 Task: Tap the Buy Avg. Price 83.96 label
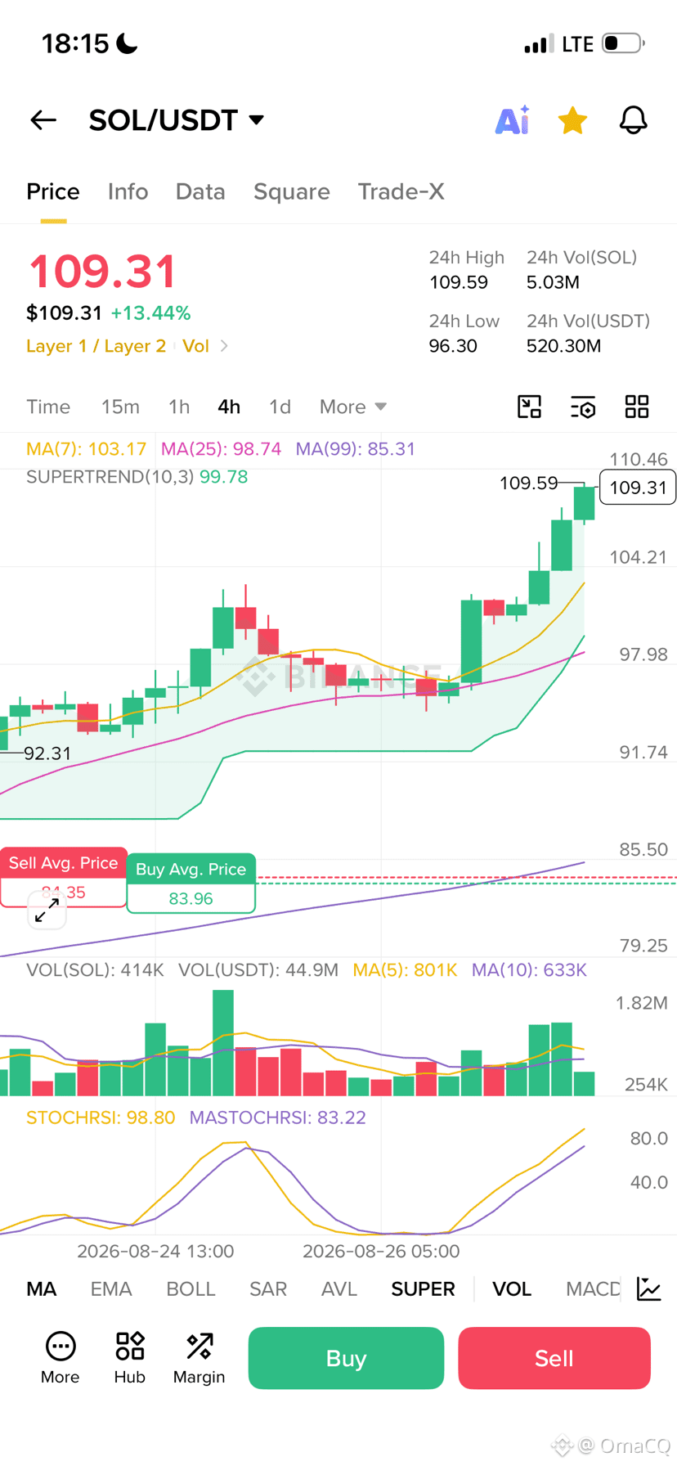[x=191, y=884]
